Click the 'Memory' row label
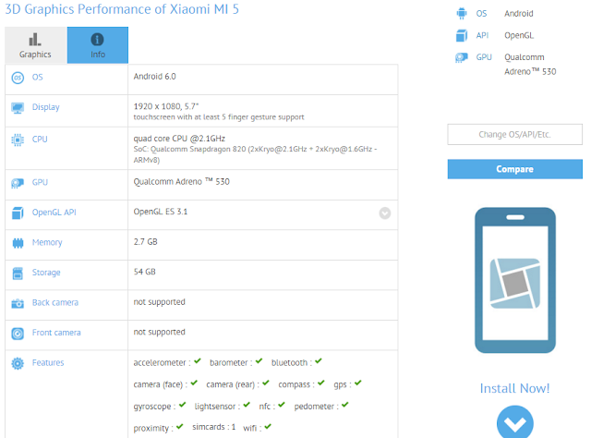This screenshot has height=438, width=591. tap(47, 243)
